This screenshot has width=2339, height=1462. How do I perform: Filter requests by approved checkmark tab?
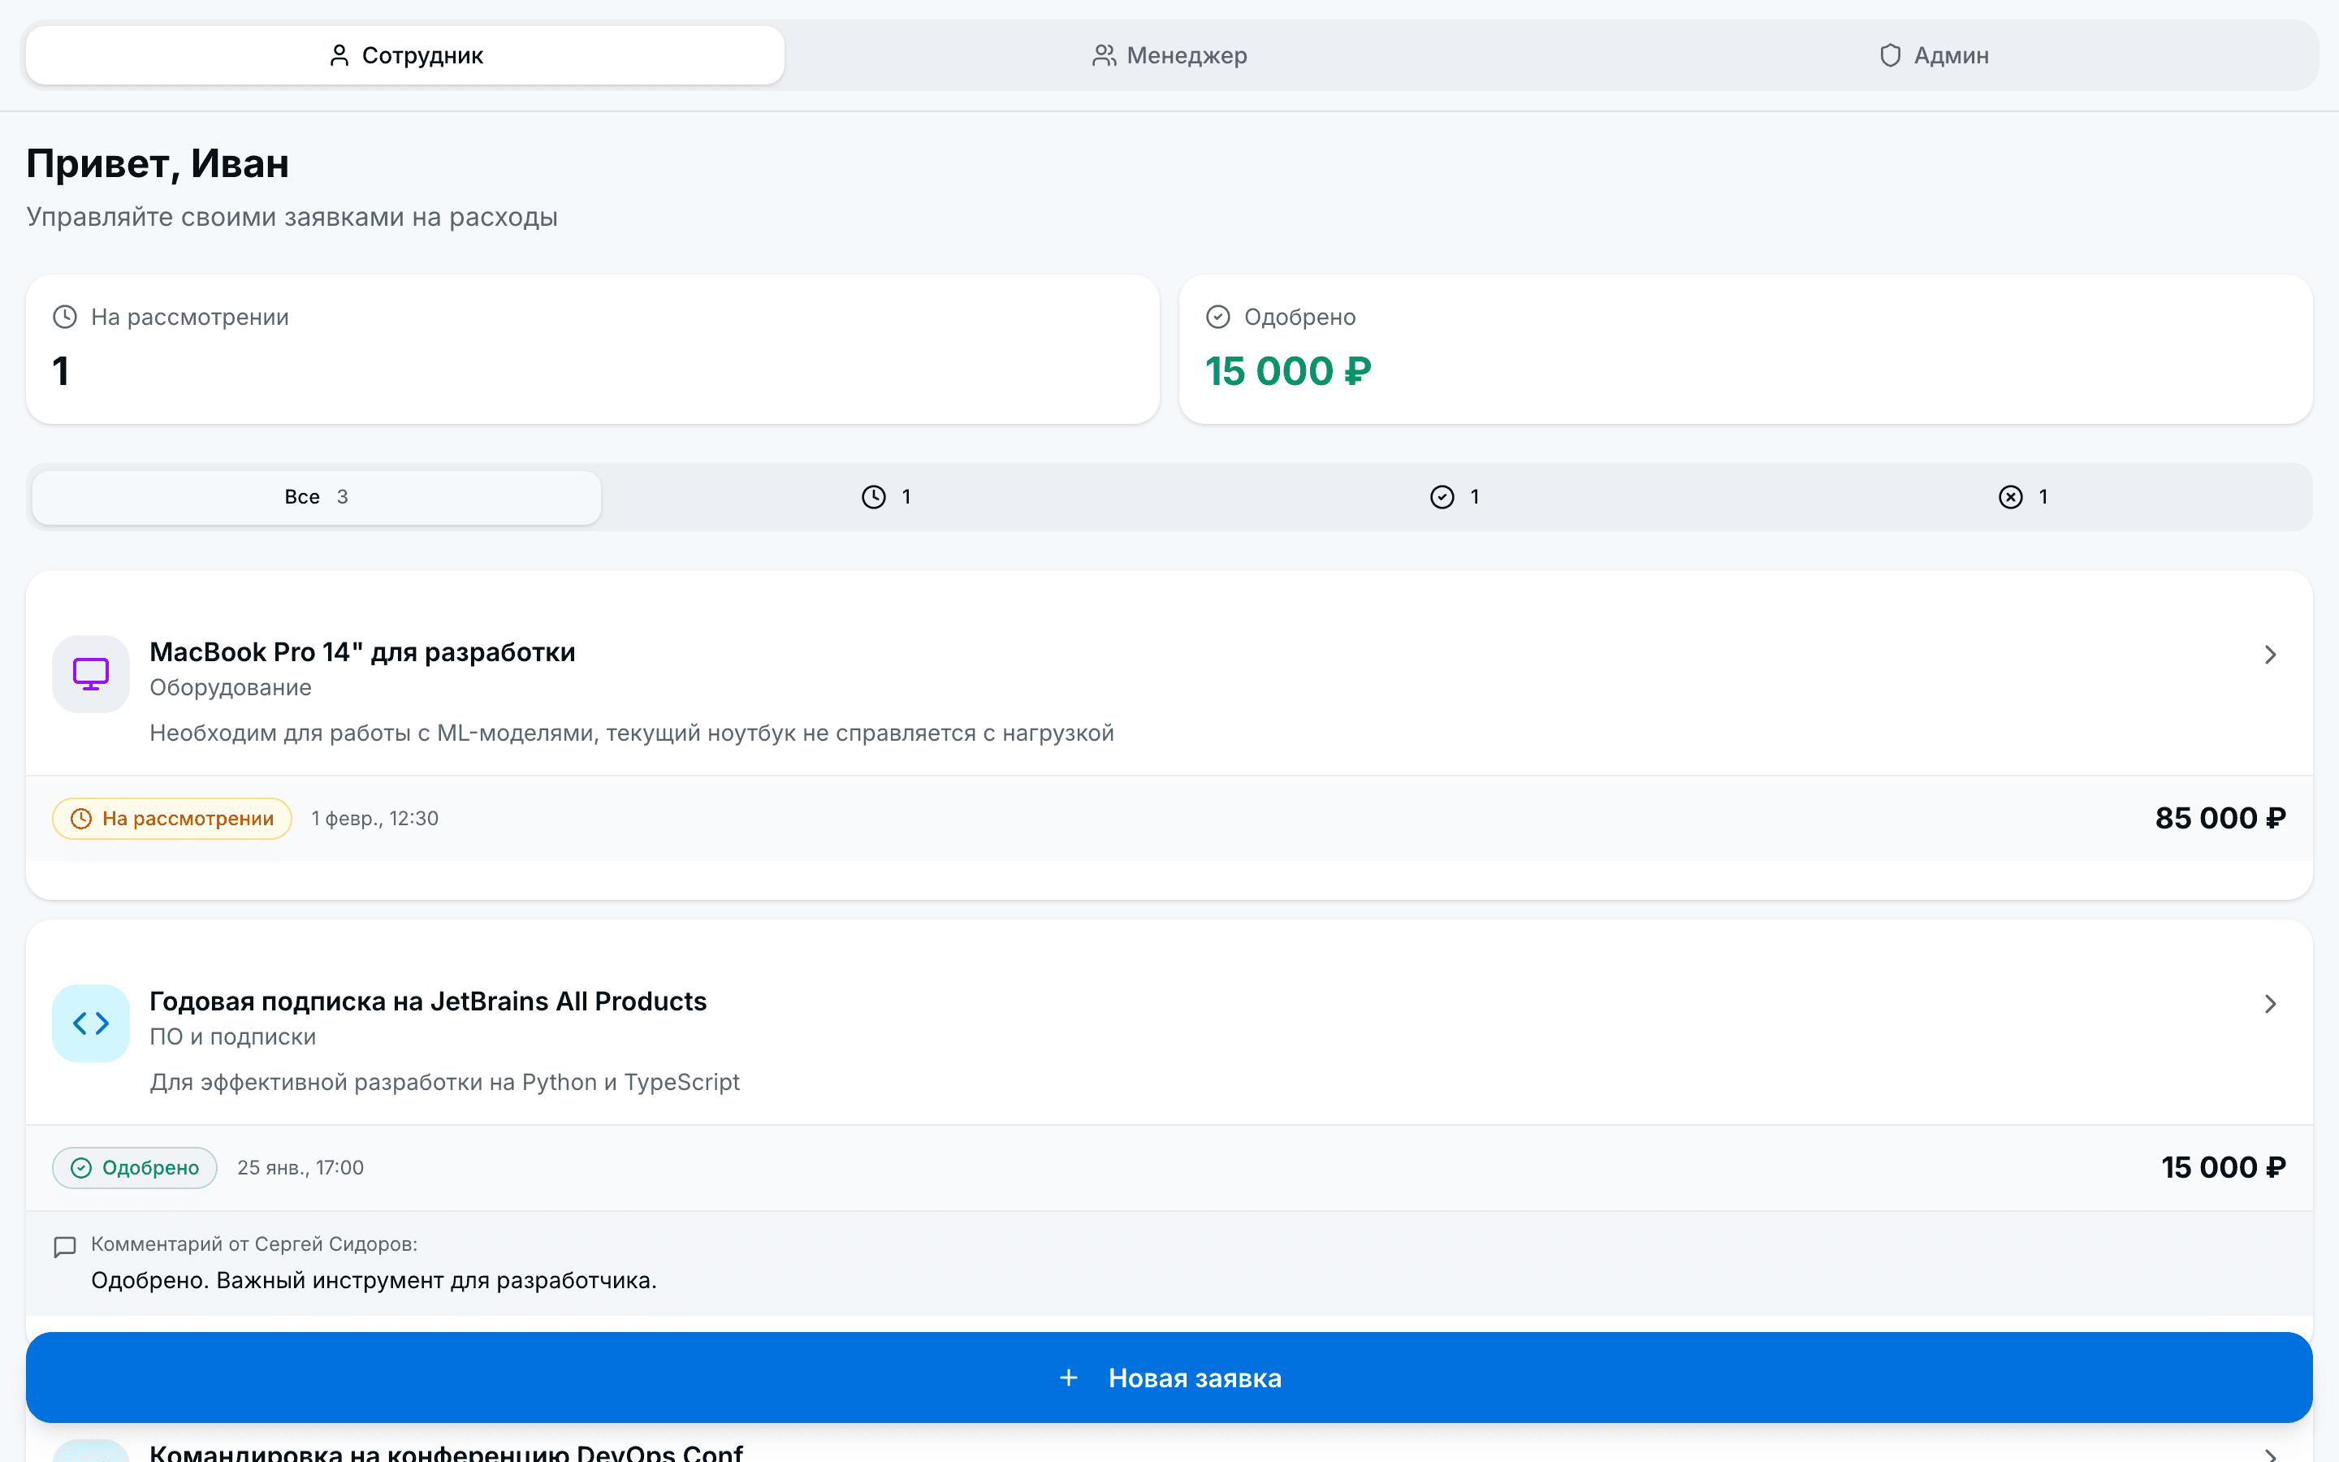(1454, 497)
